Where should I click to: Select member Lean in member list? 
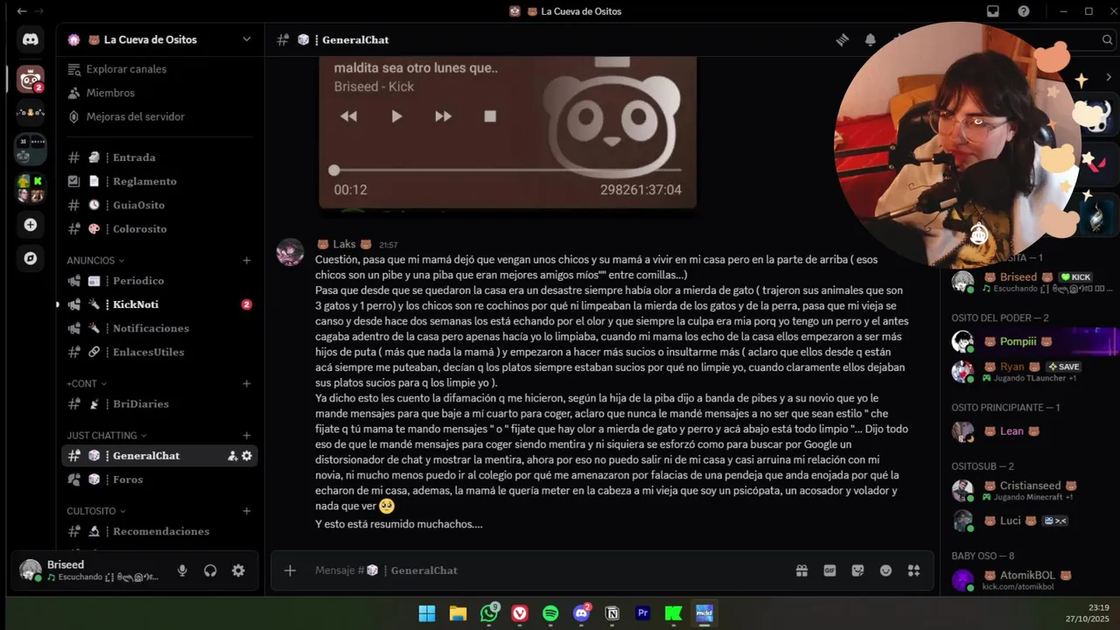[x=1029, y=431]
